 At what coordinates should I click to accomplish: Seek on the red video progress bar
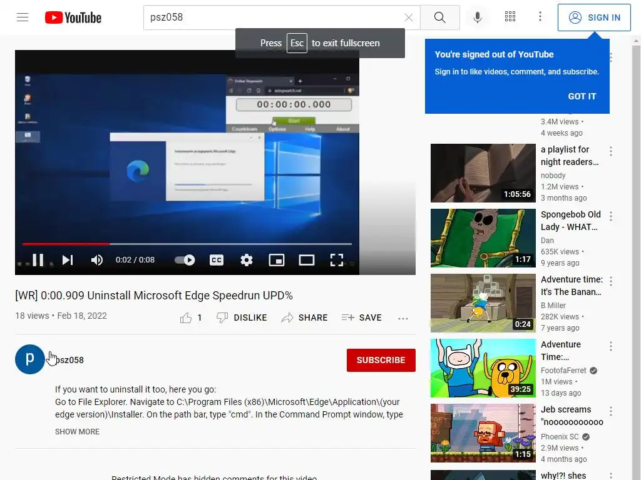[187, 244]
